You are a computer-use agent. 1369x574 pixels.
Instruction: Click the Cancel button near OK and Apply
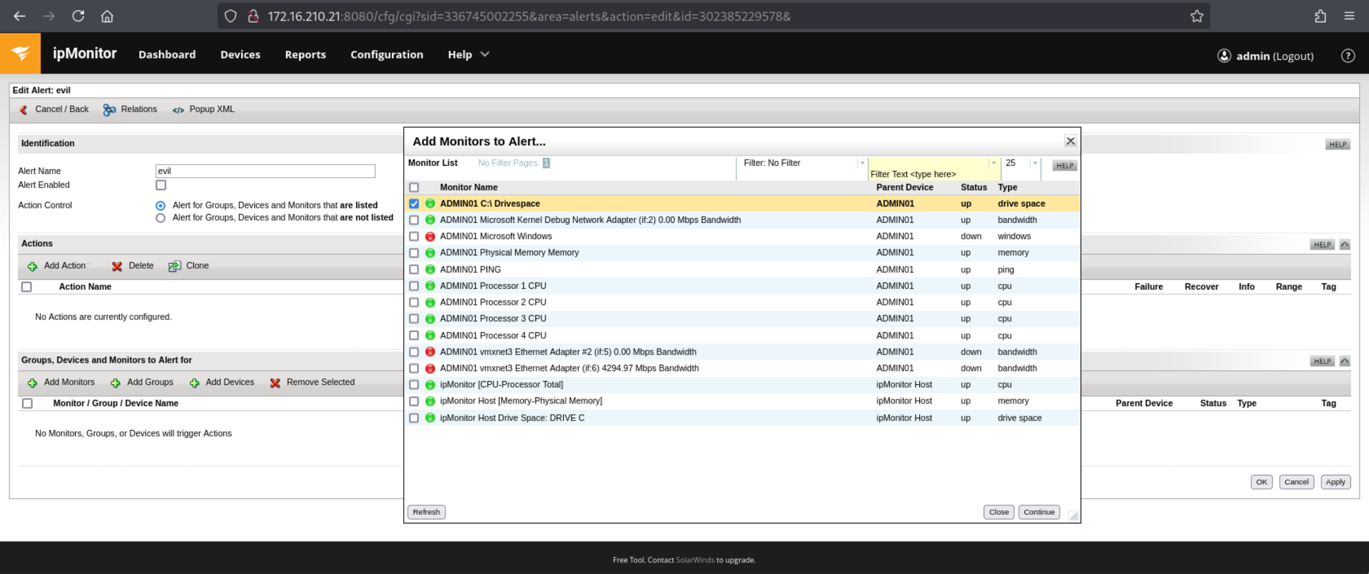1296,482
